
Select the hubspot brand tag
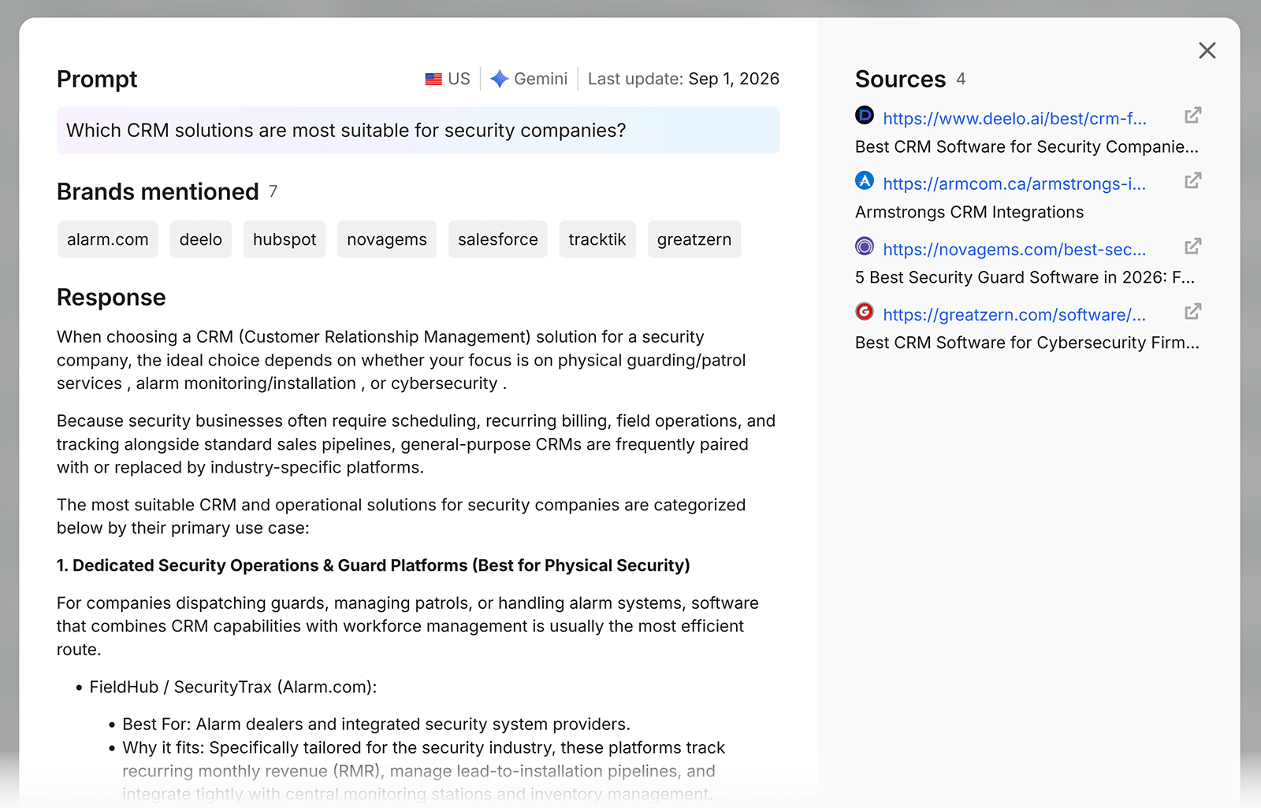coord(285,239)
